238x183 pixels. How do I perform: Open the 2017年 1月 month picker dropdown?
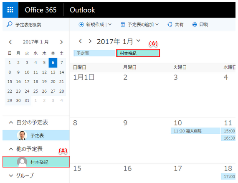pos(138,41)
